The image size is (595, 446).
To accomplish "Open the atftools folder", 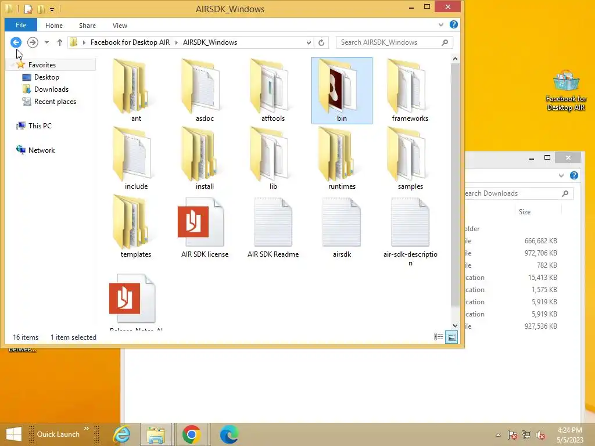I will pos(273,90).
